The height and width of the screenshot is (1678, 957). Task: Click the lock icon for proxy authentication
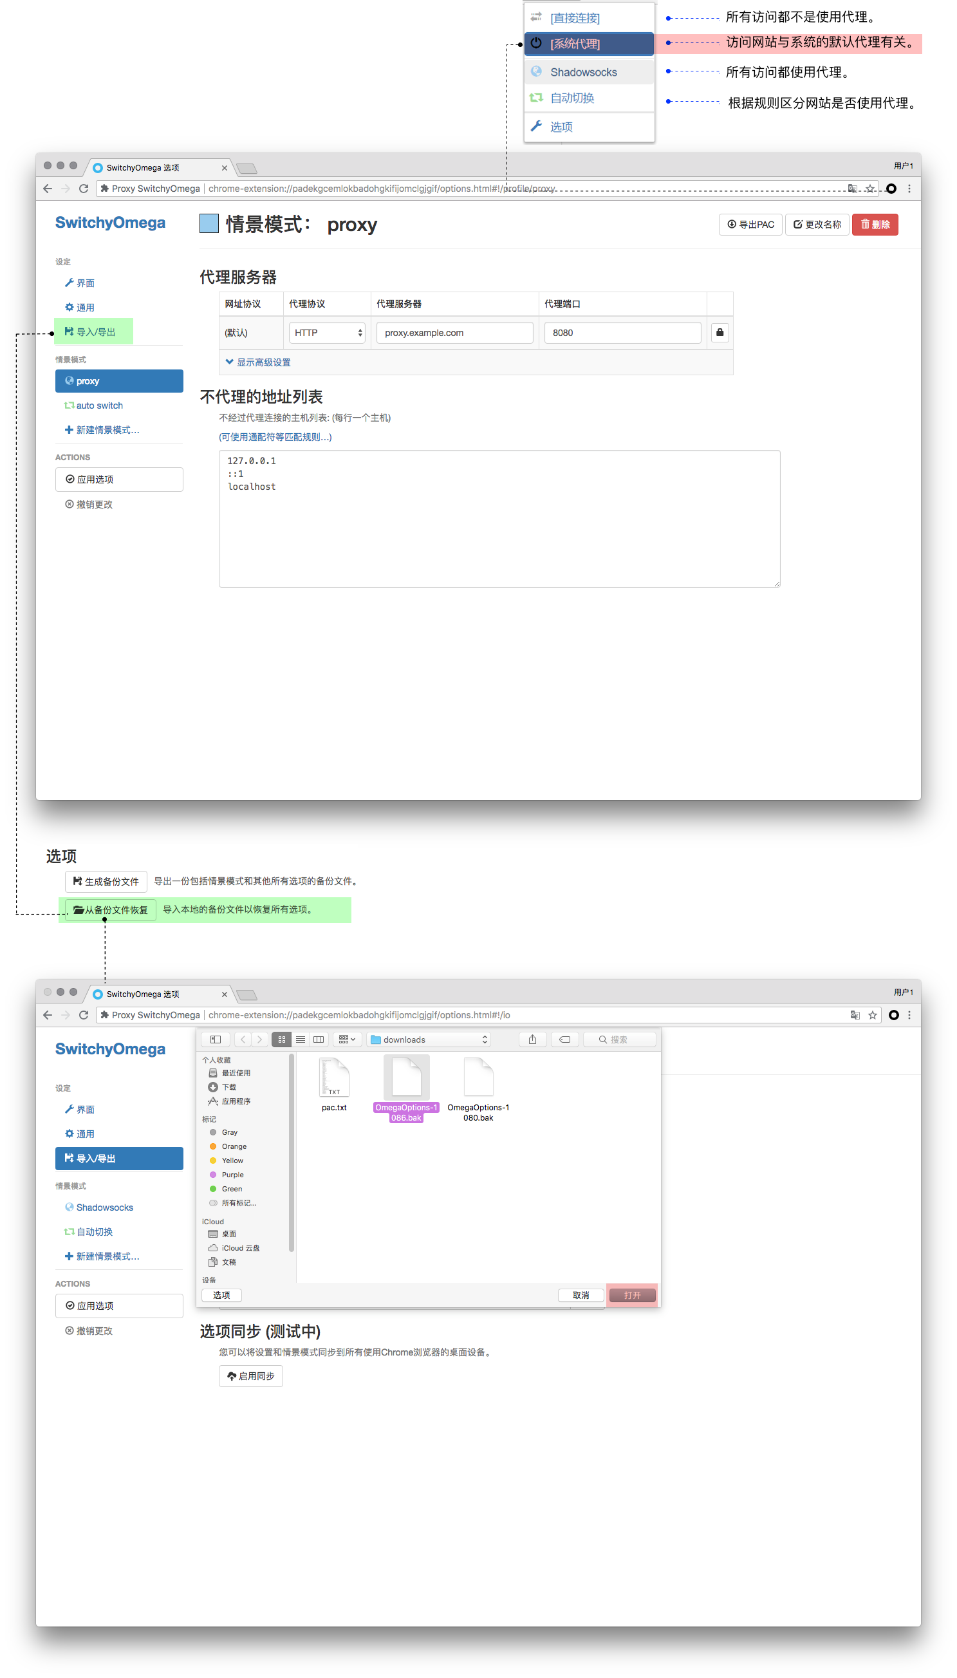point(720,333)
